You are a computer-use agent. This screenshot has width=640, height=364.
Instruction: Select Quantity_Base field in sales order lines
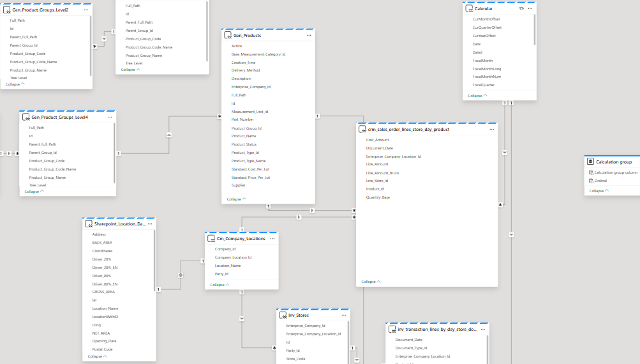[x=378, y=197]
